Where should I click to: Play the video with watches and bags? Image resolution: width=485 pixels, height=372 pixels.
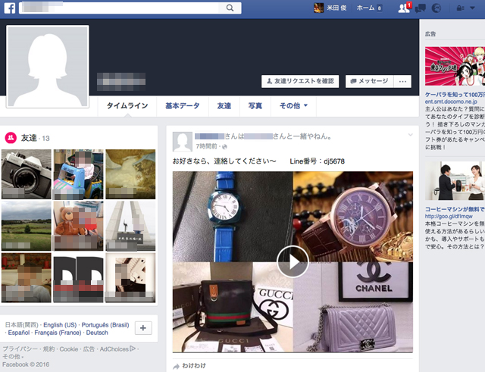[x=293, y=261]
